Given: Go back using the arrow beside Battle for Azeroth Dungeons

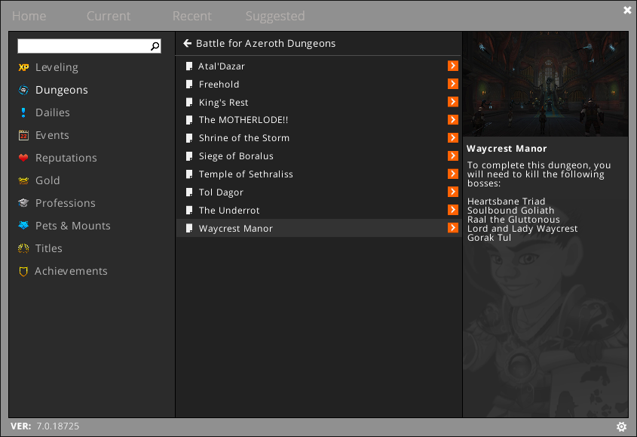Looking at the screenshot, I should click(x=187, y=43).
